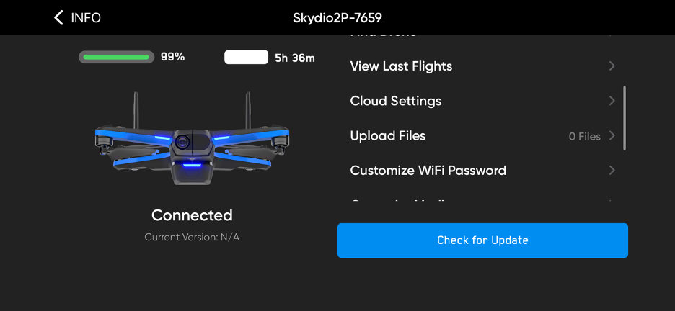675x311 pixels.
Task: Tap the 5h 36m remaining label
Action: (x=294, y=58)
